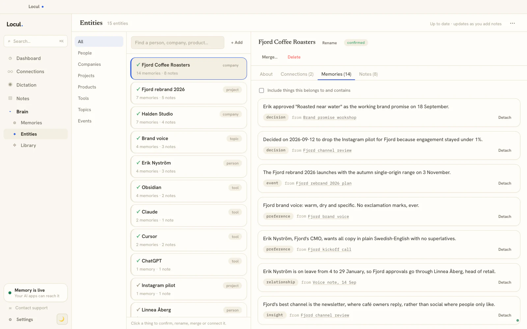Click the + Add entity button
Screen dimensions: 527x329
point(237,42)
